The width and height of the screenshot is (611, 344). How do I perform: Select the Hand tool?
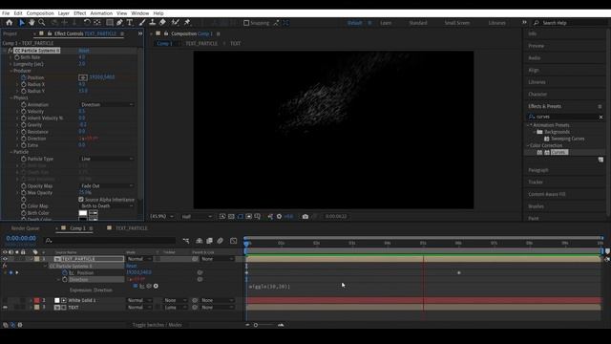(x=32, y=23)
